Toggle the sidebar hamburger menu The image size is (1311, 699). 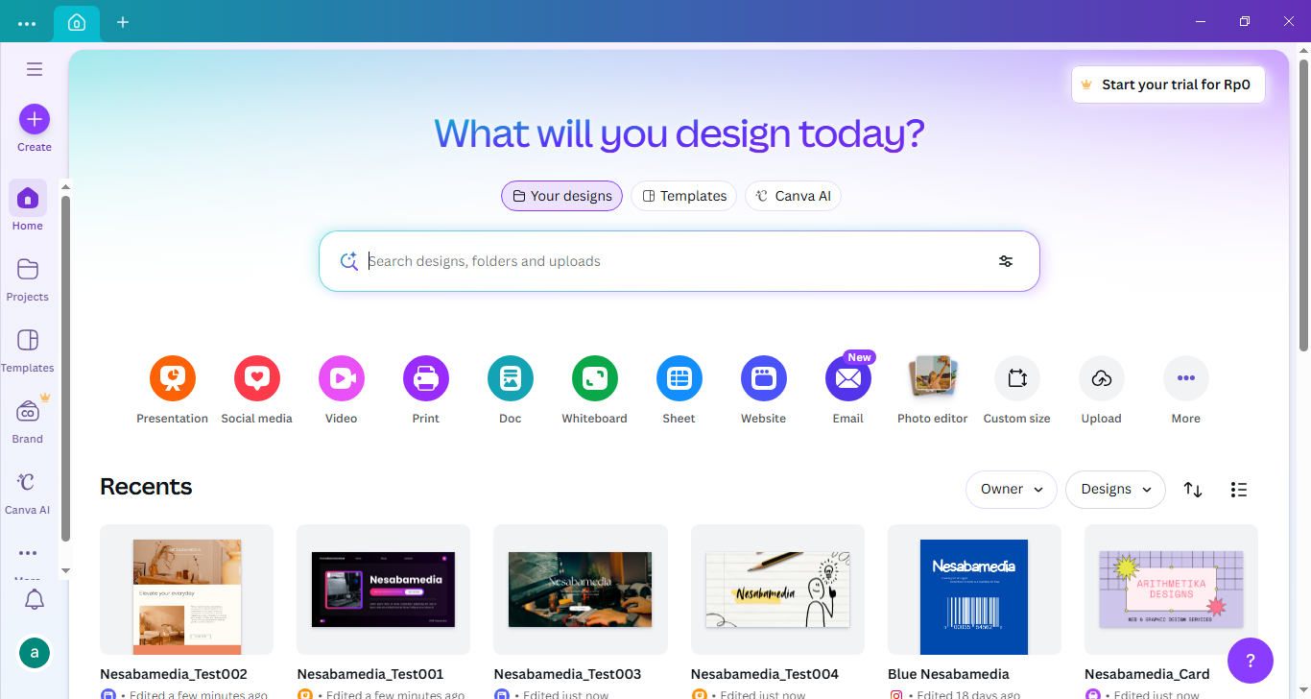pyautogui.click(x=35, y=69)
